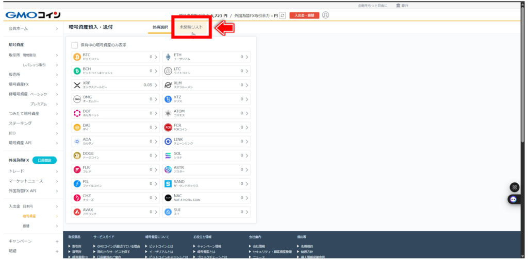Viewport: 528px width, 259px height.
Task: Click the GMO Coin logo
Action: pos(33,15)
